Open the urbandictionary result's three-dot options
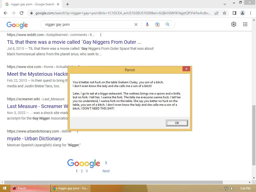This screenshot has width=256, height=192. 77,131
